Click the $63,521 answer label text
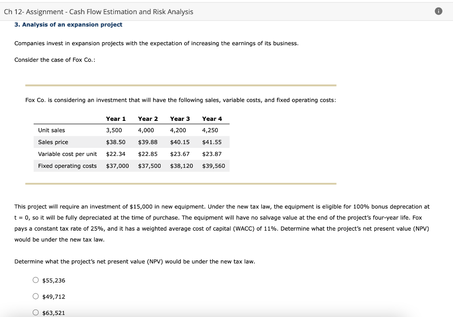This screenshot has height=317, width=453. [x=54, y=312]
